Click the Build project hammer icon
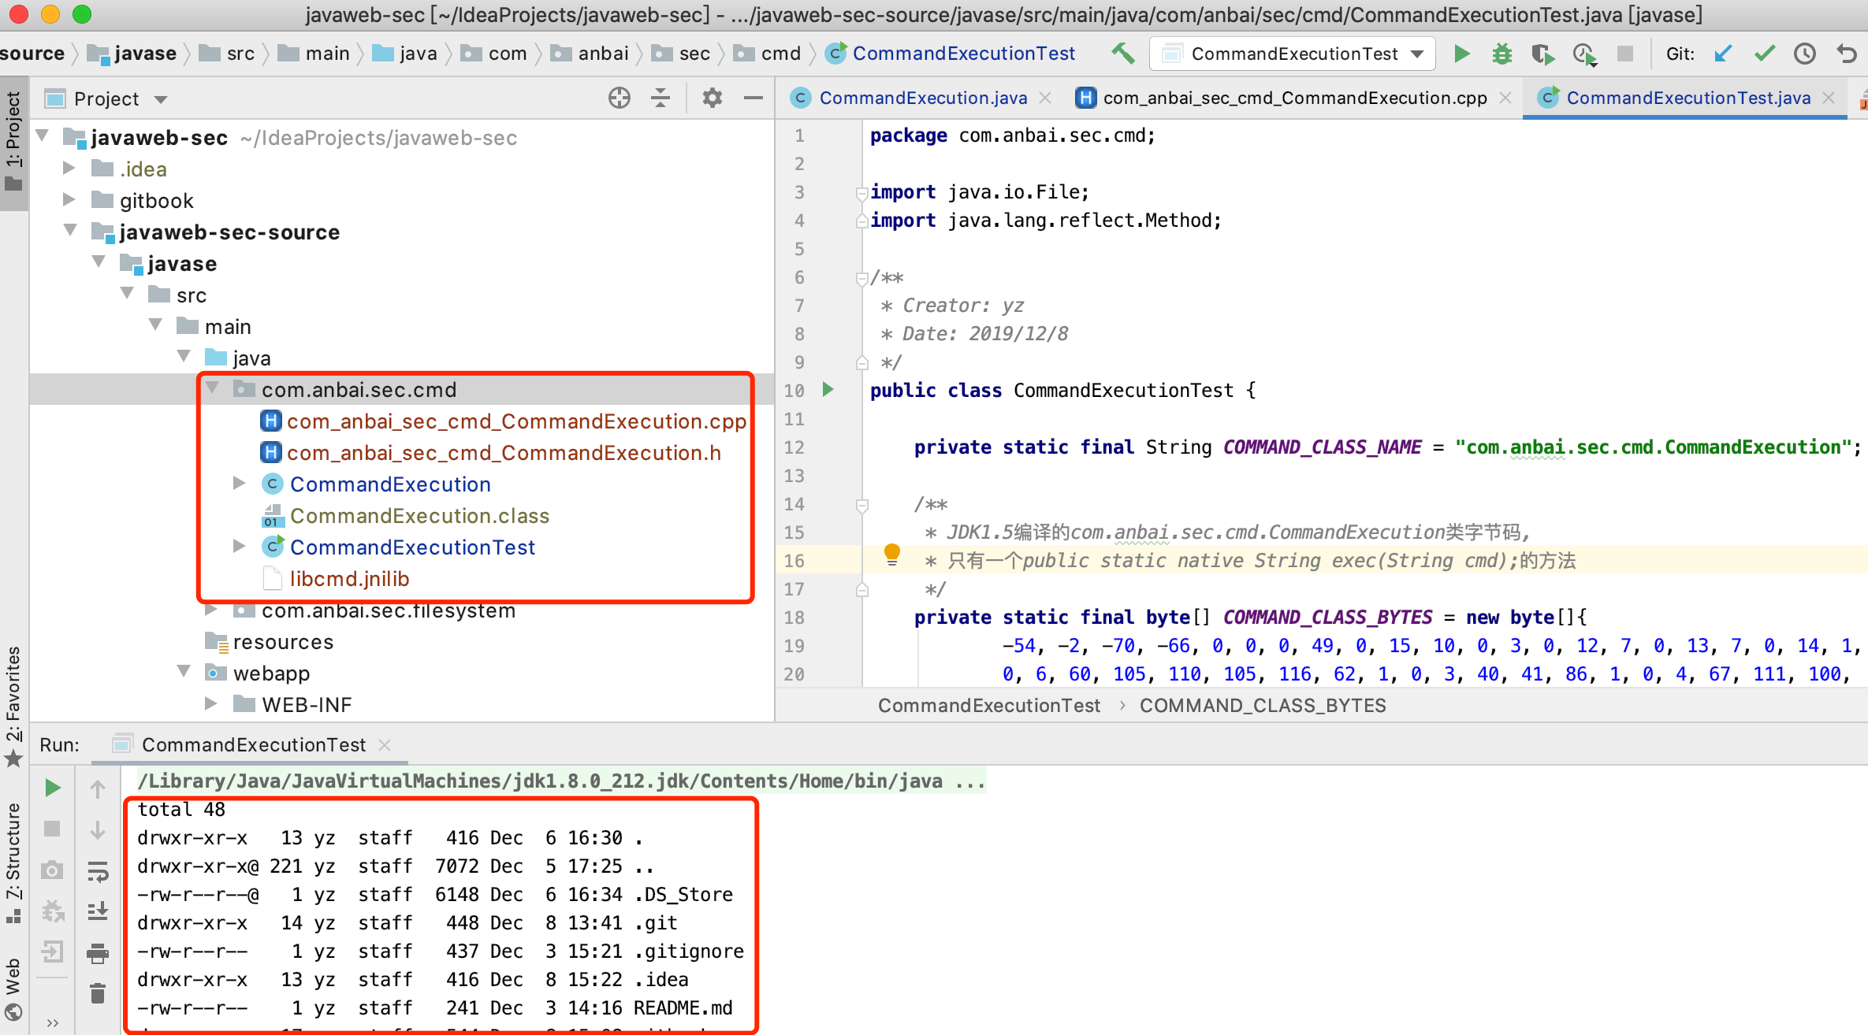Viewport: 1868px width, 1035px height. [x=1123, y=54]
